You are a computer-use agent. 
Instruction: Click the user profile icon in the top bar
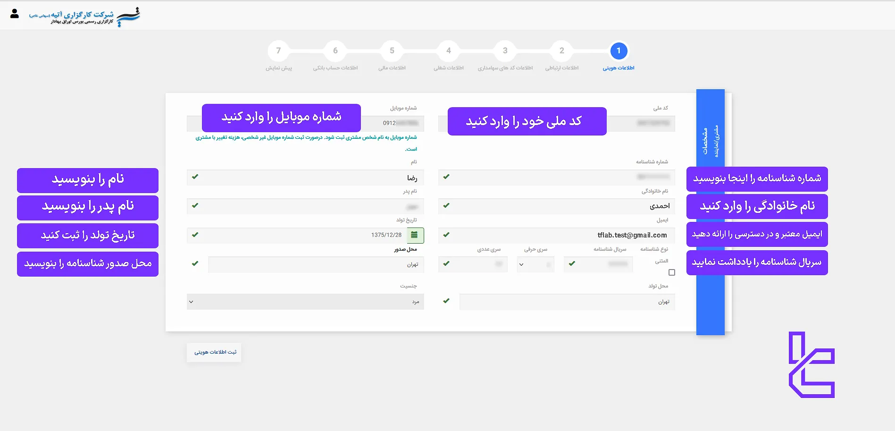[14, 14]
